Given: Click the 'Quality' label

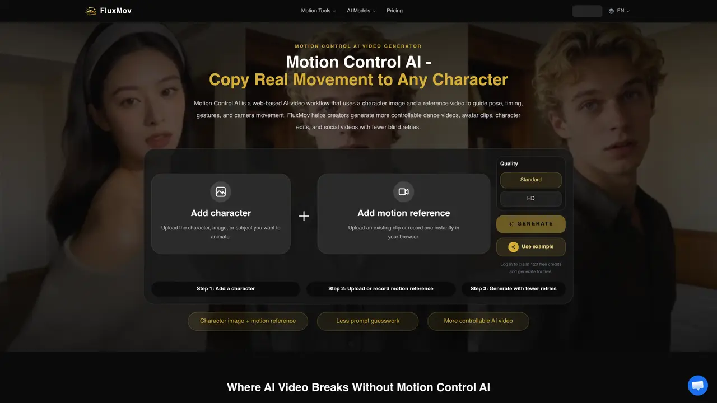Looking at the screenshot, I should pyautogui.click(x=509, y=163).
